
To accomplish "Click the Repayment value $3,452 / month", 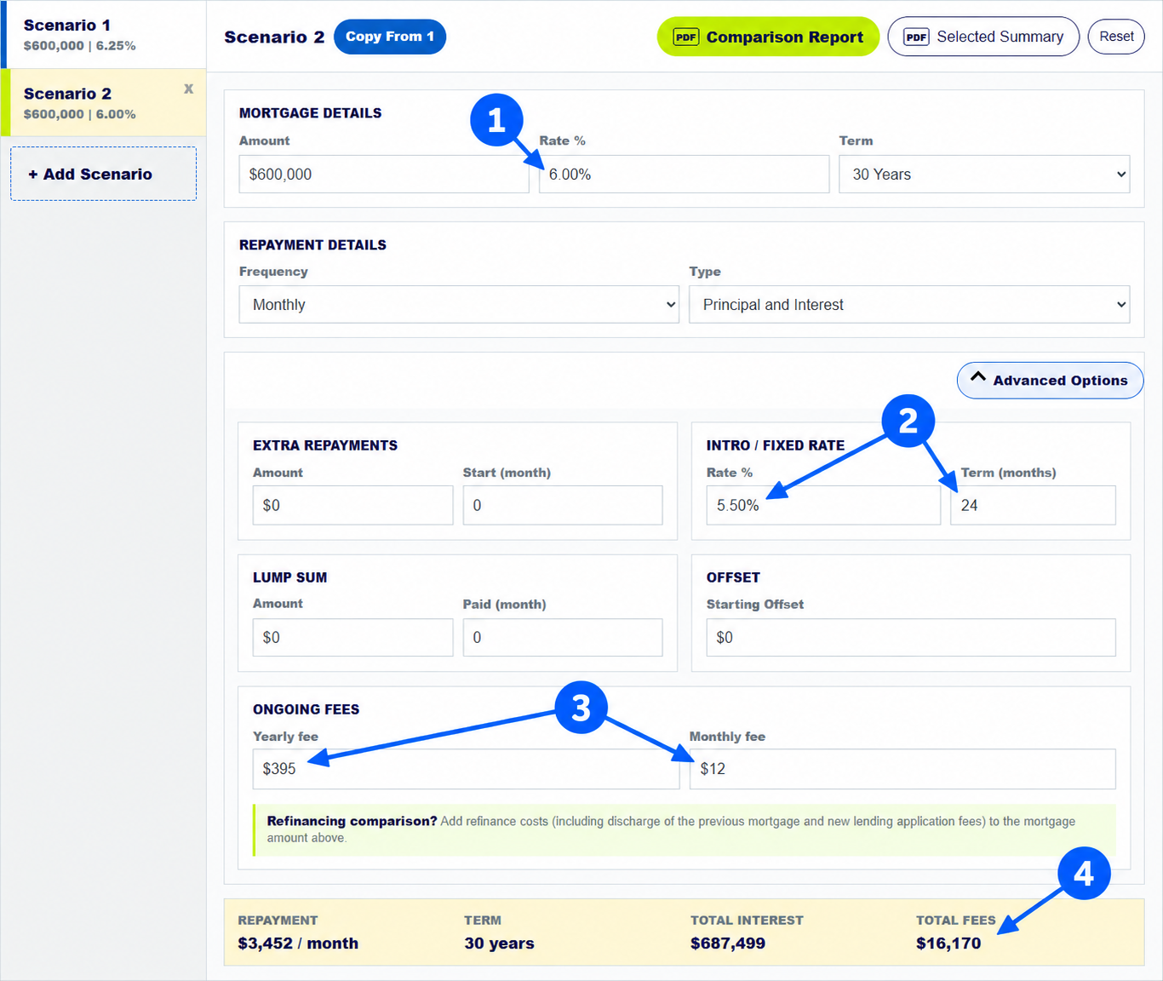I will pos(298,944).
